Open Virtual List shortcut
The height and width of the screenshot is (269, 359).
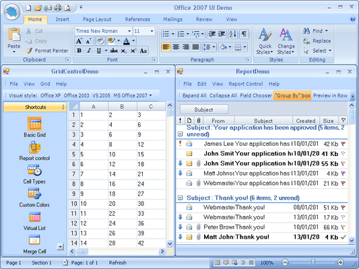(x=34, y=221)
